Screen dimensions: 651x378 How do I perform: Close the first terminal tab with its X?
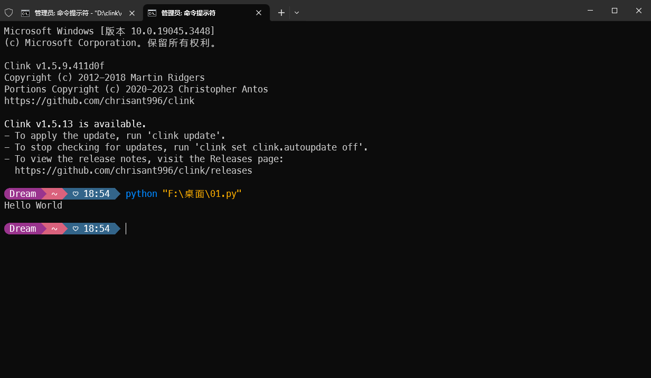(x=132, y=12)
